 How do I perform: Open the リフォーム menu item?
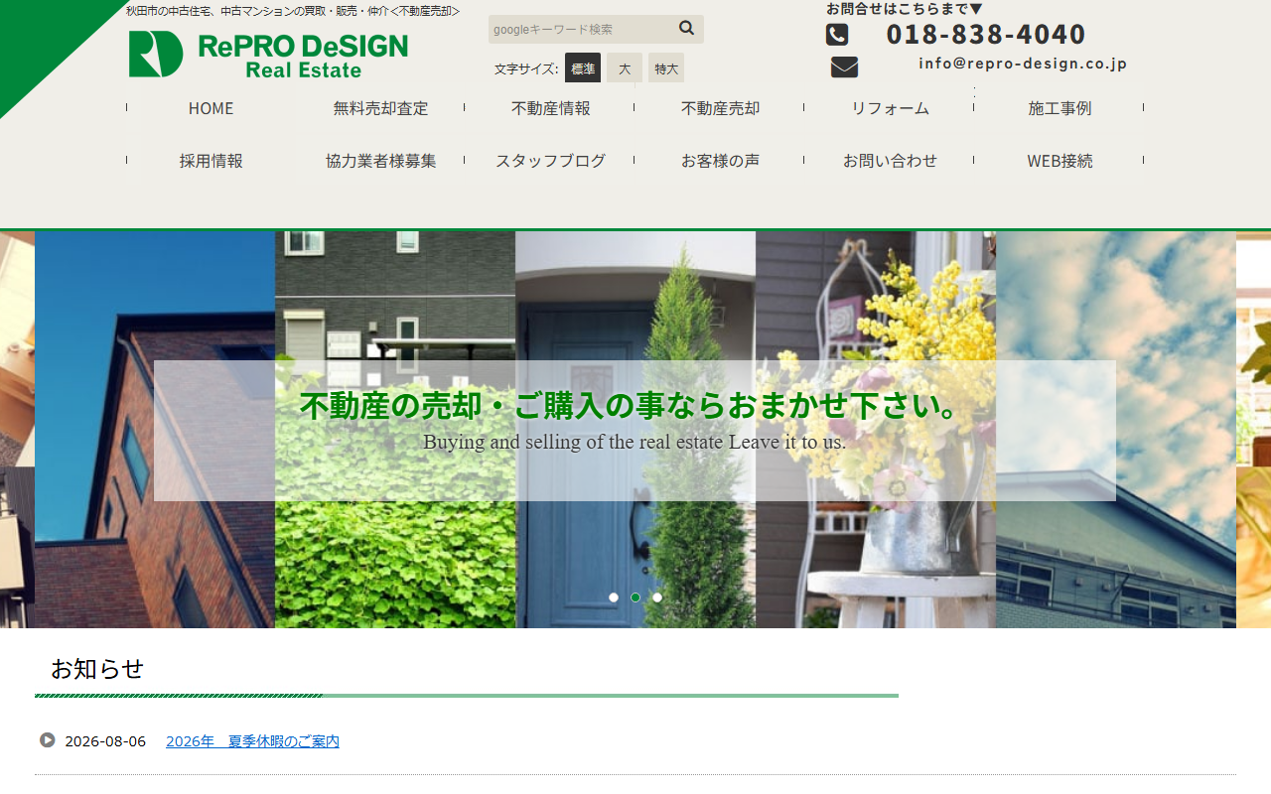point(890,108)
